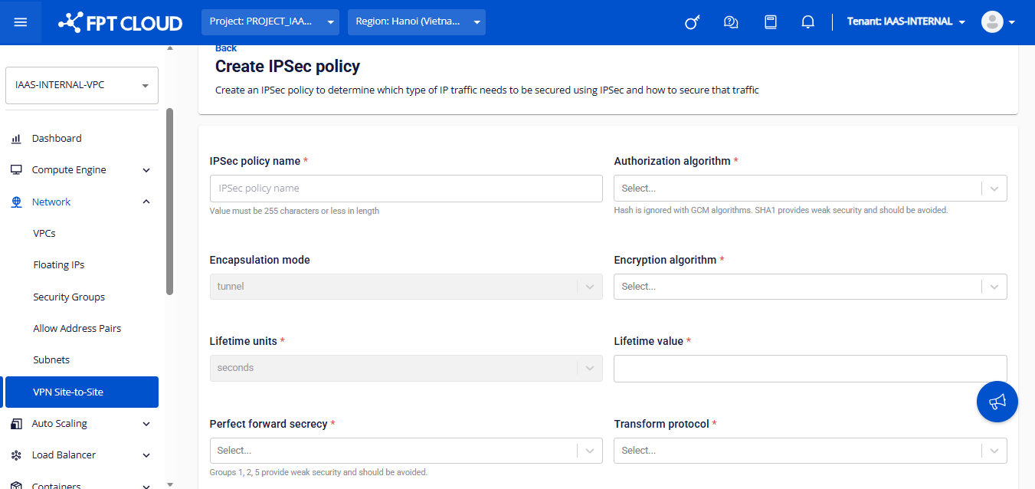Click the Auto Scaling icon
This screenshot has width=1035, height=489.
point(16,424)
